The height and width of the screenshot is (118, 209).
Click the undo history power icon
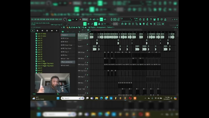(140, 19)
